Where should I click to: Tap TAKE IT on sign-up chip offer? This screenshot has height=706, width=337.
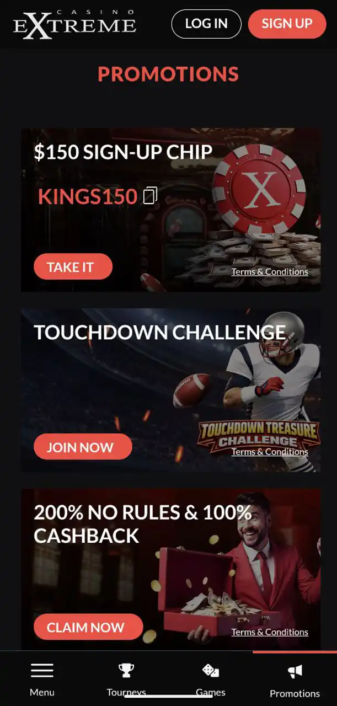coord(73,267)
